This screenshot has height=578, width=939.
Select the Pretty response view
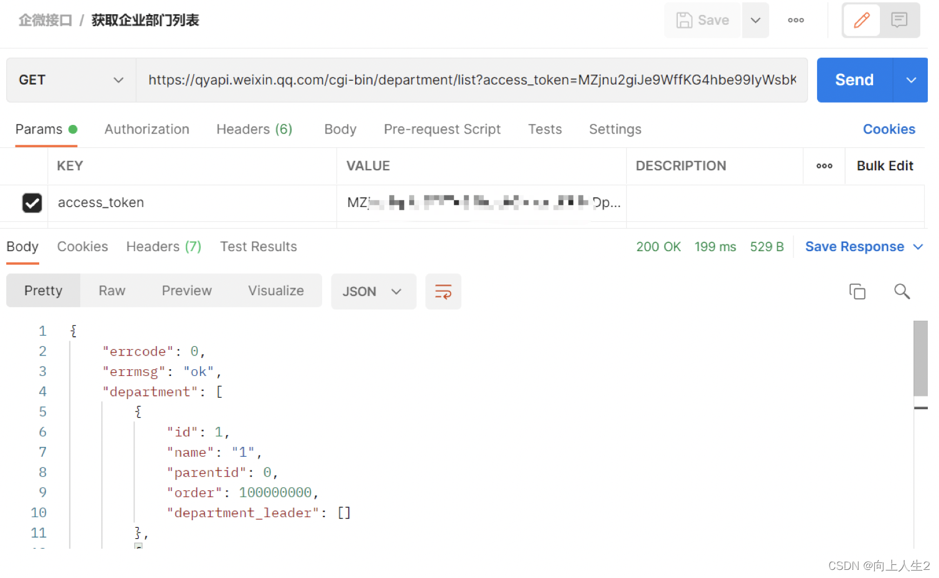[x=44, y=291]
